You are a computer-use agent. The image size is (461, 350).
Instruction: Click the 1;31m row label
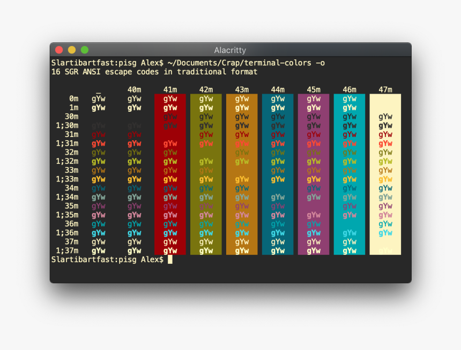68,143
